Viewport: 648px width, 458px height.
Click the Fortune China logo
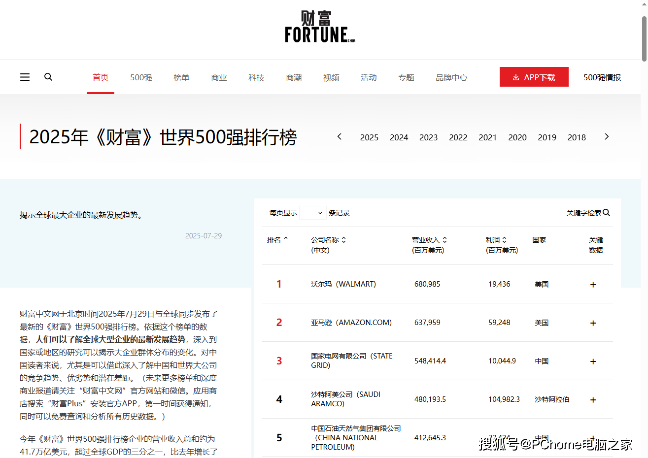tap(320, 27)
